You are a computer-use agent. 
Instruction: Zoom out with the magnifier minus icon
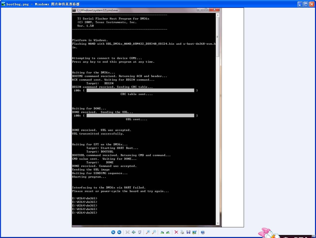coord(154,232)
